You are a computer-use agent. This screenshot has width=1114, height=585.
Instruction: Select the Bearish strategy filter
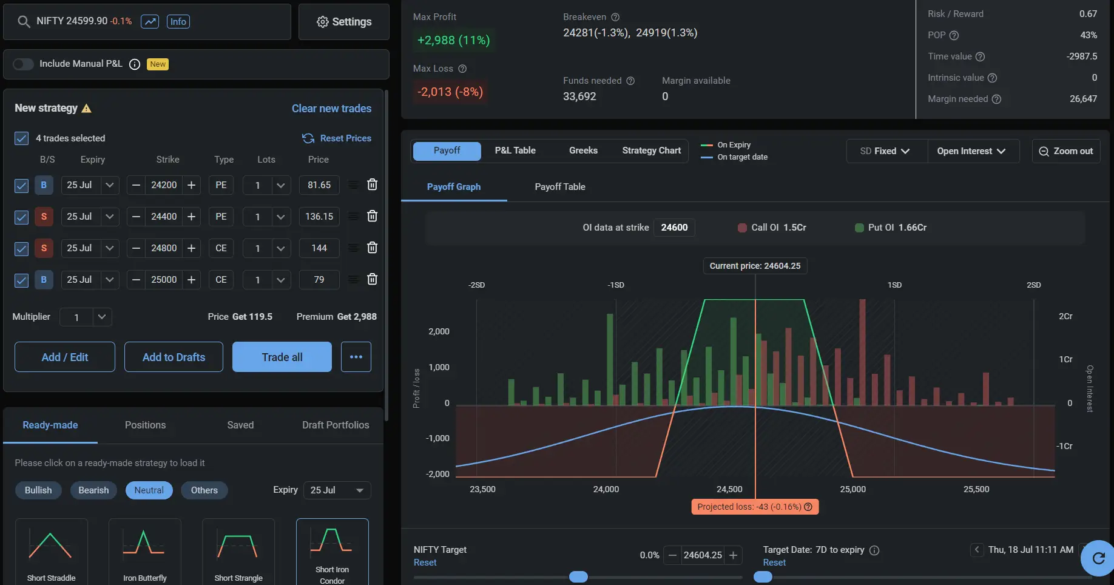(x=93, y=490)
